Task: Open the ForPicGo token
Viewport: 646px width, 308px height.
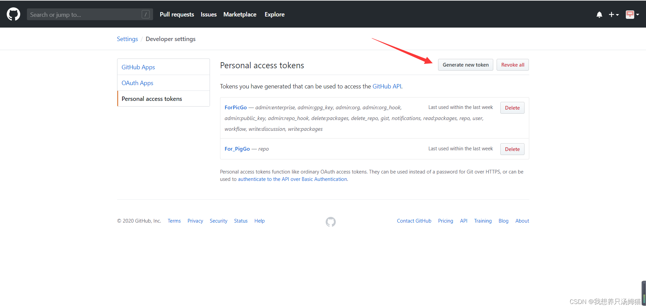Action: [236, 108]
